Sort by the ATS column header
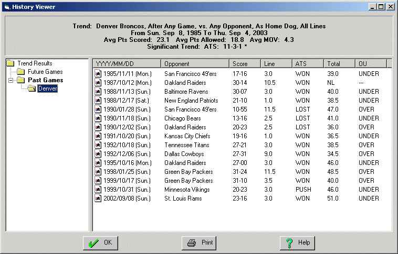398x254 pixels. [x=308, y=63]
